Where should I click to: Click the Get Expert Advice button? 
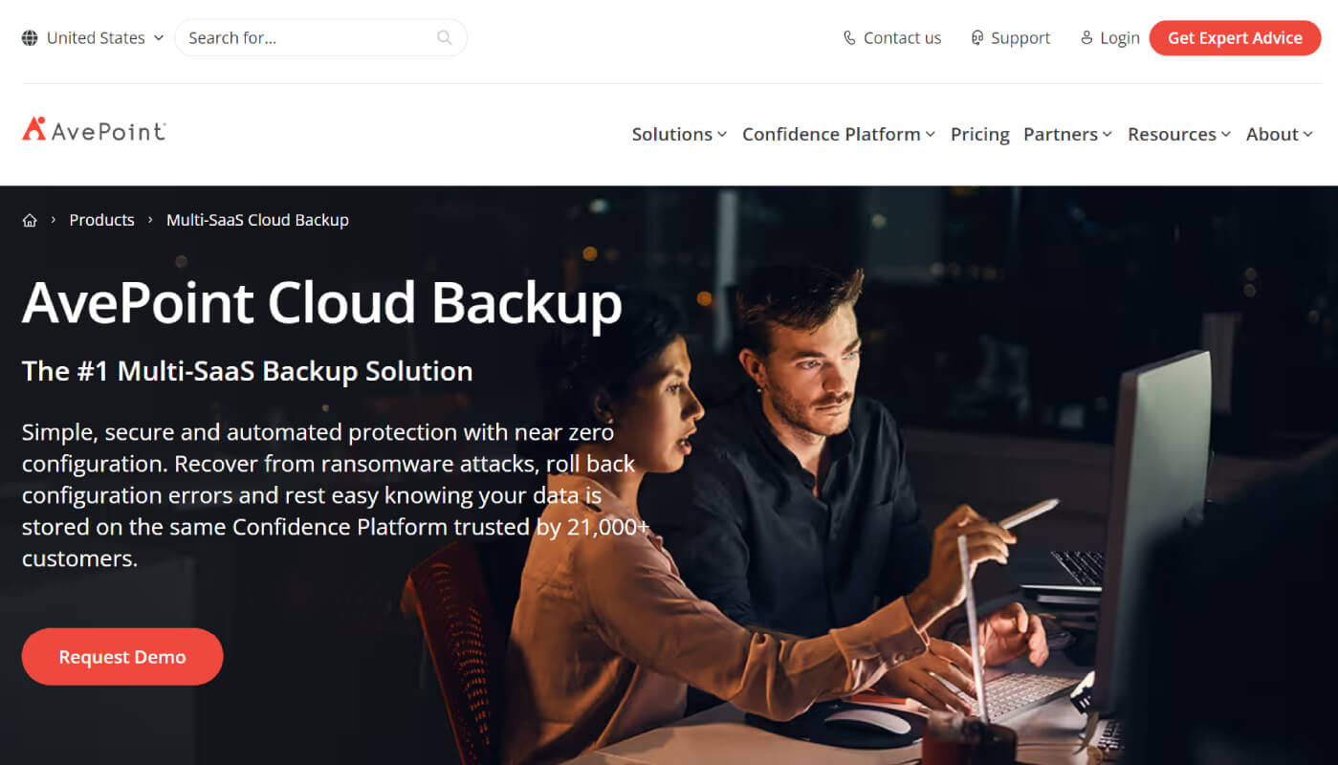[1235, 38]
